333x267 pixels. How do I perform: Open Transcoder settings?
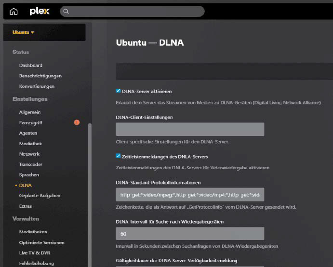pos(30,164)
